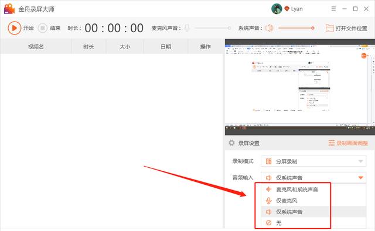Click the 金舟录屏大师 app logo
The height and width of the screenshot is (231, 375).
pos(9,9)
